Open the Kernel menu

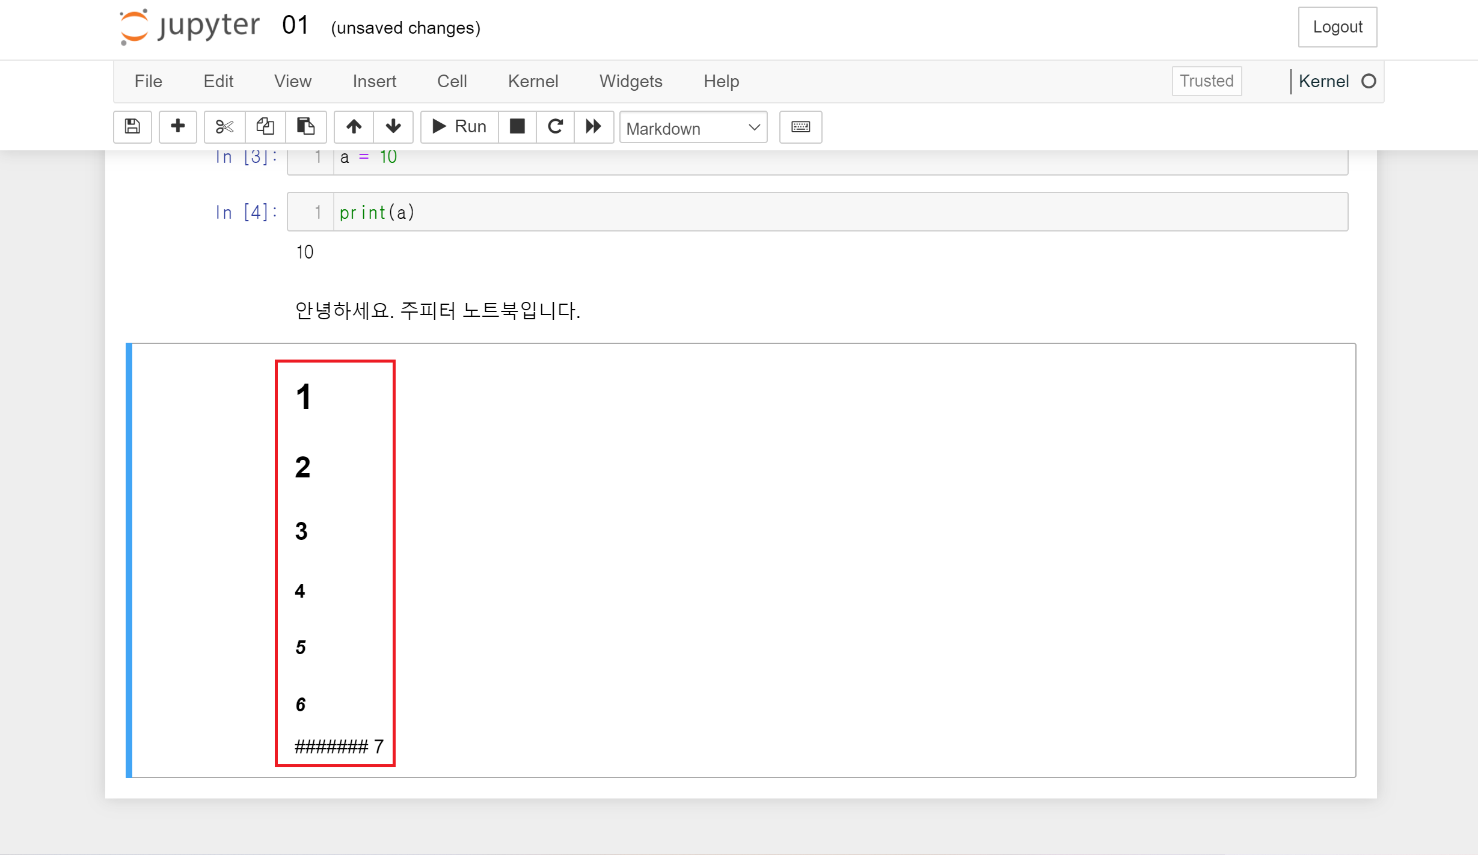click(x=533, y=81)
